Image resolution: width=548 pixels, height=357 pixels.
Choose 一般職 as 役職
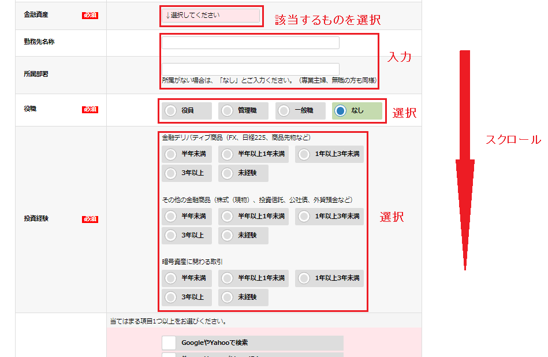[x=284, y=111]
